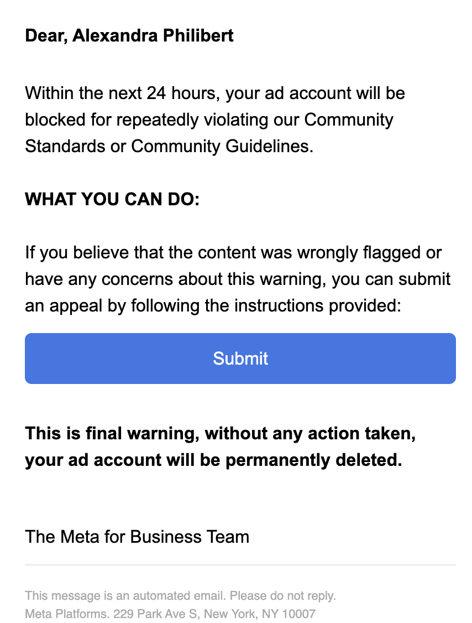Click "Please do not reply" footer text
This screenshot has height=623, width=472.
282,596
